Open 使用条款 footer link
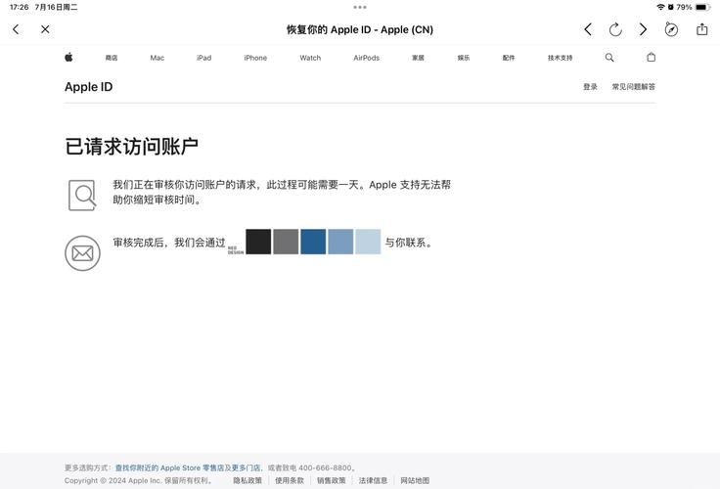Image resolution: width=720 pixels, height=489 pixels. coord(290,480)
